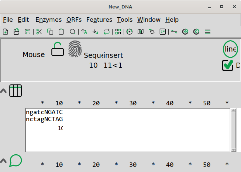Click the fingerprint icon
The width and height of the screenshot is (241, 172).
pos(75,49)
